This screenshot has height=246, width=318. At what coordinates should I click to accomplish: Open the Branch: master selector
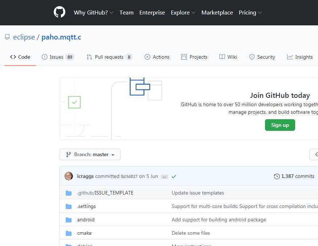pyautogui.click(x=90, y=154)
